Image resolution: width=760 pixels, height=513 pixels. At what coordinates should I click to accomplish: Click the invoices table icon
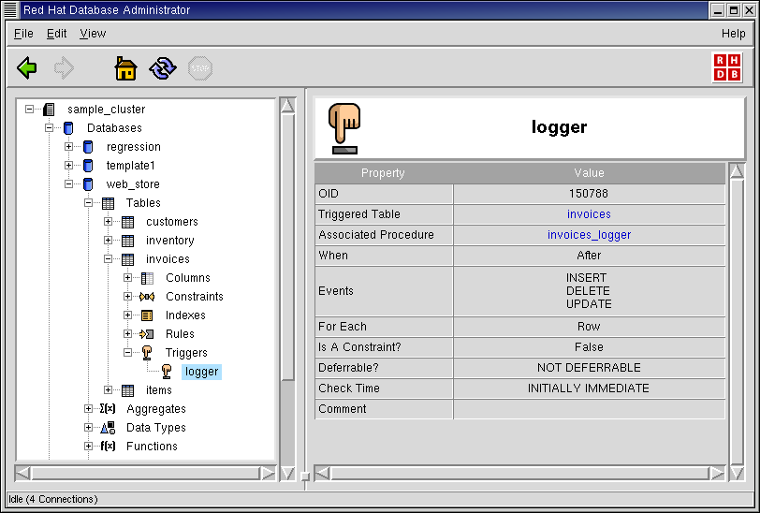coord(127,259)
